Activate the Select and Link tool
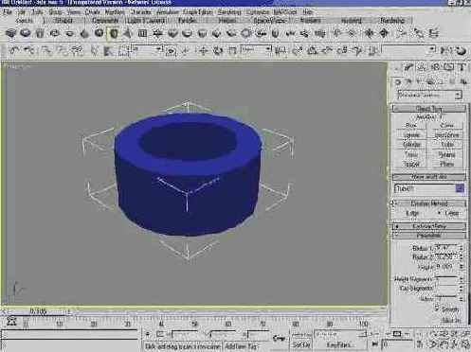Image resolution: width=471 pixels, height=352 pixels. click(46, 50)
